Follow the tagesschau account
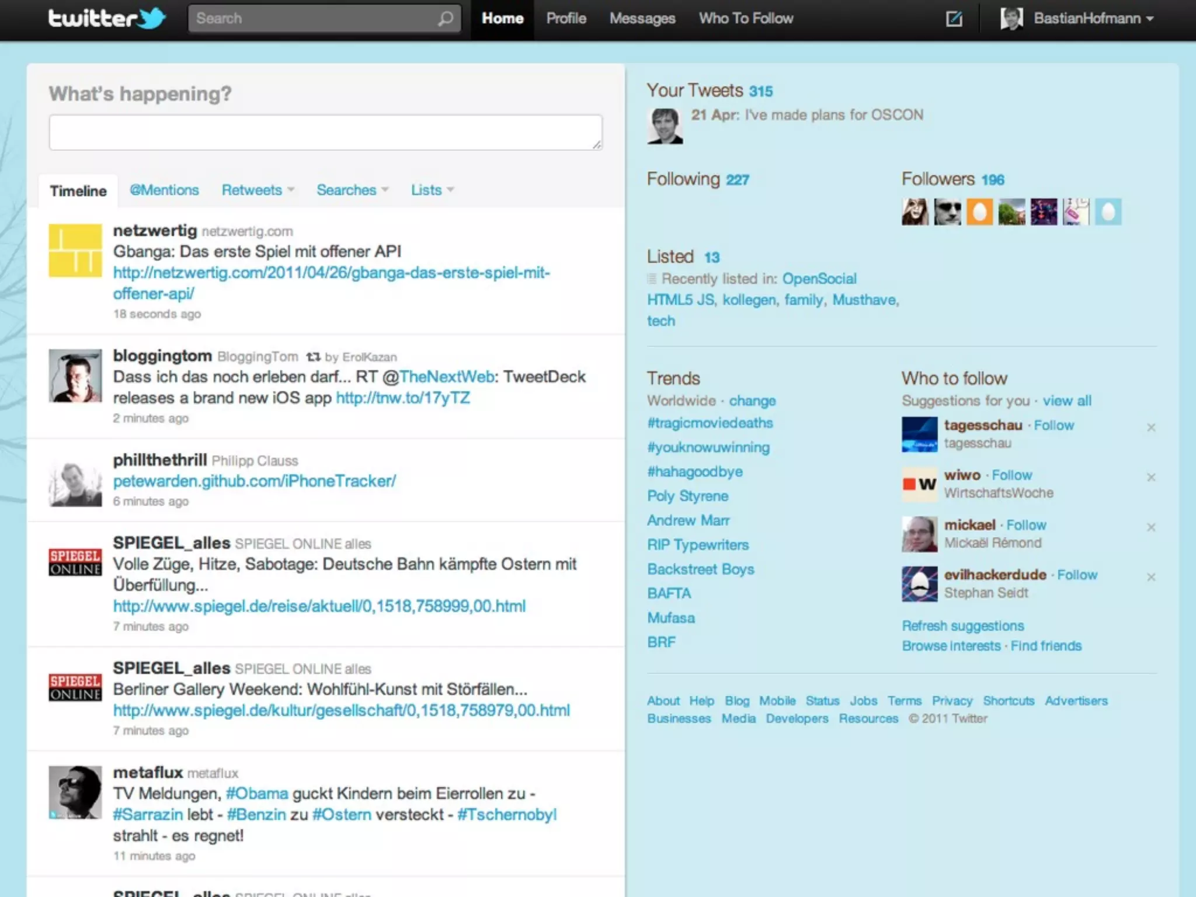The width and height of the screenshot is (1196, 897). coord(1054,425)
